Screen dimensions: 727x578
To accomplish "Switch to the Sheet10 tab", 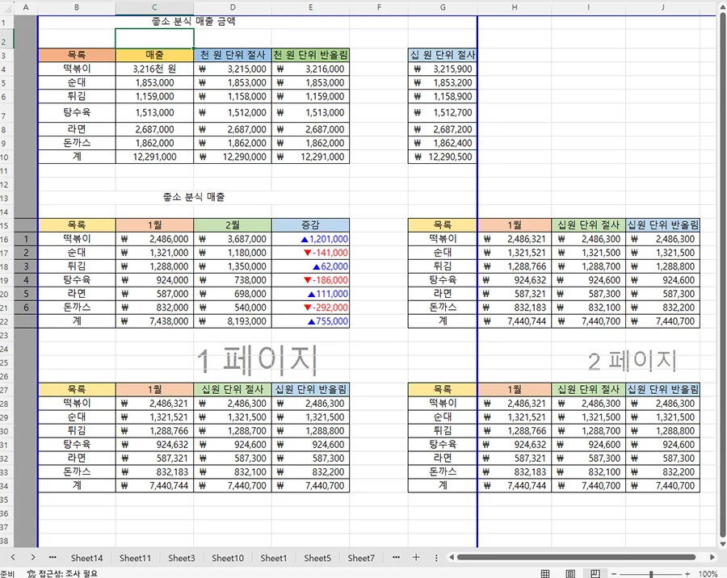I will (x=227, y=557).
